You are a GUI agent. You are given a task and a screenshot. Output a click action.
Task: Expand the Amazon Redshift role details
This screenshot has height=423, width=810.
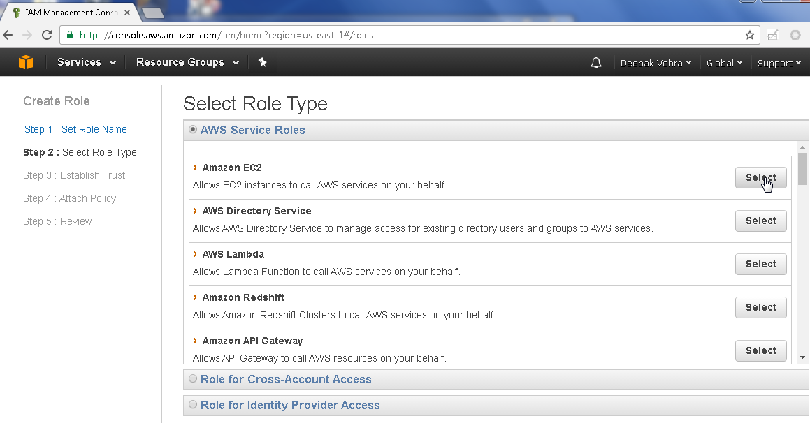click(x=195, y=297)
